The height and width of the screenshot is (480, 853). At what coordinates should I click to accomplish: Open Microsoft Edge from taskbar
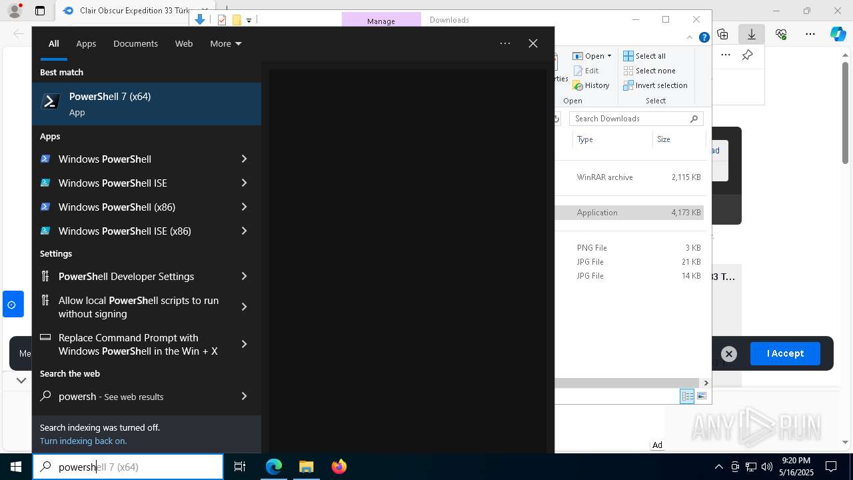tap(274, 467)
